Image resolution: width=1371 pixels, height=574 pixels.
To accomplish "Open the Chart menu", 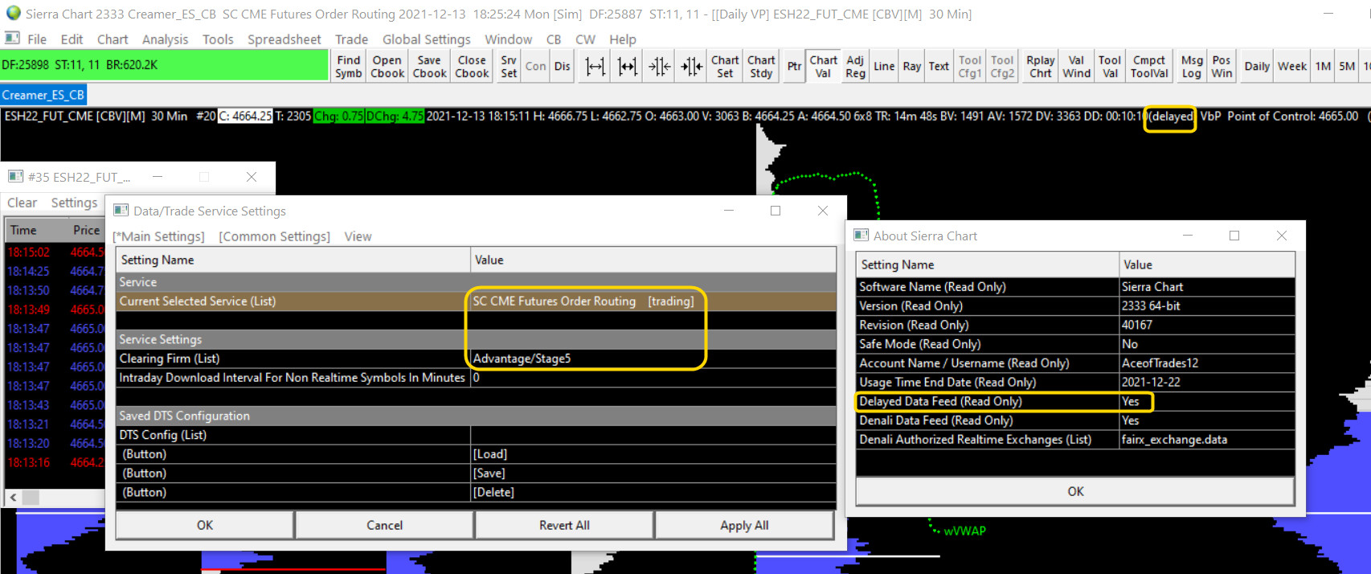I will tap(113, 39).
